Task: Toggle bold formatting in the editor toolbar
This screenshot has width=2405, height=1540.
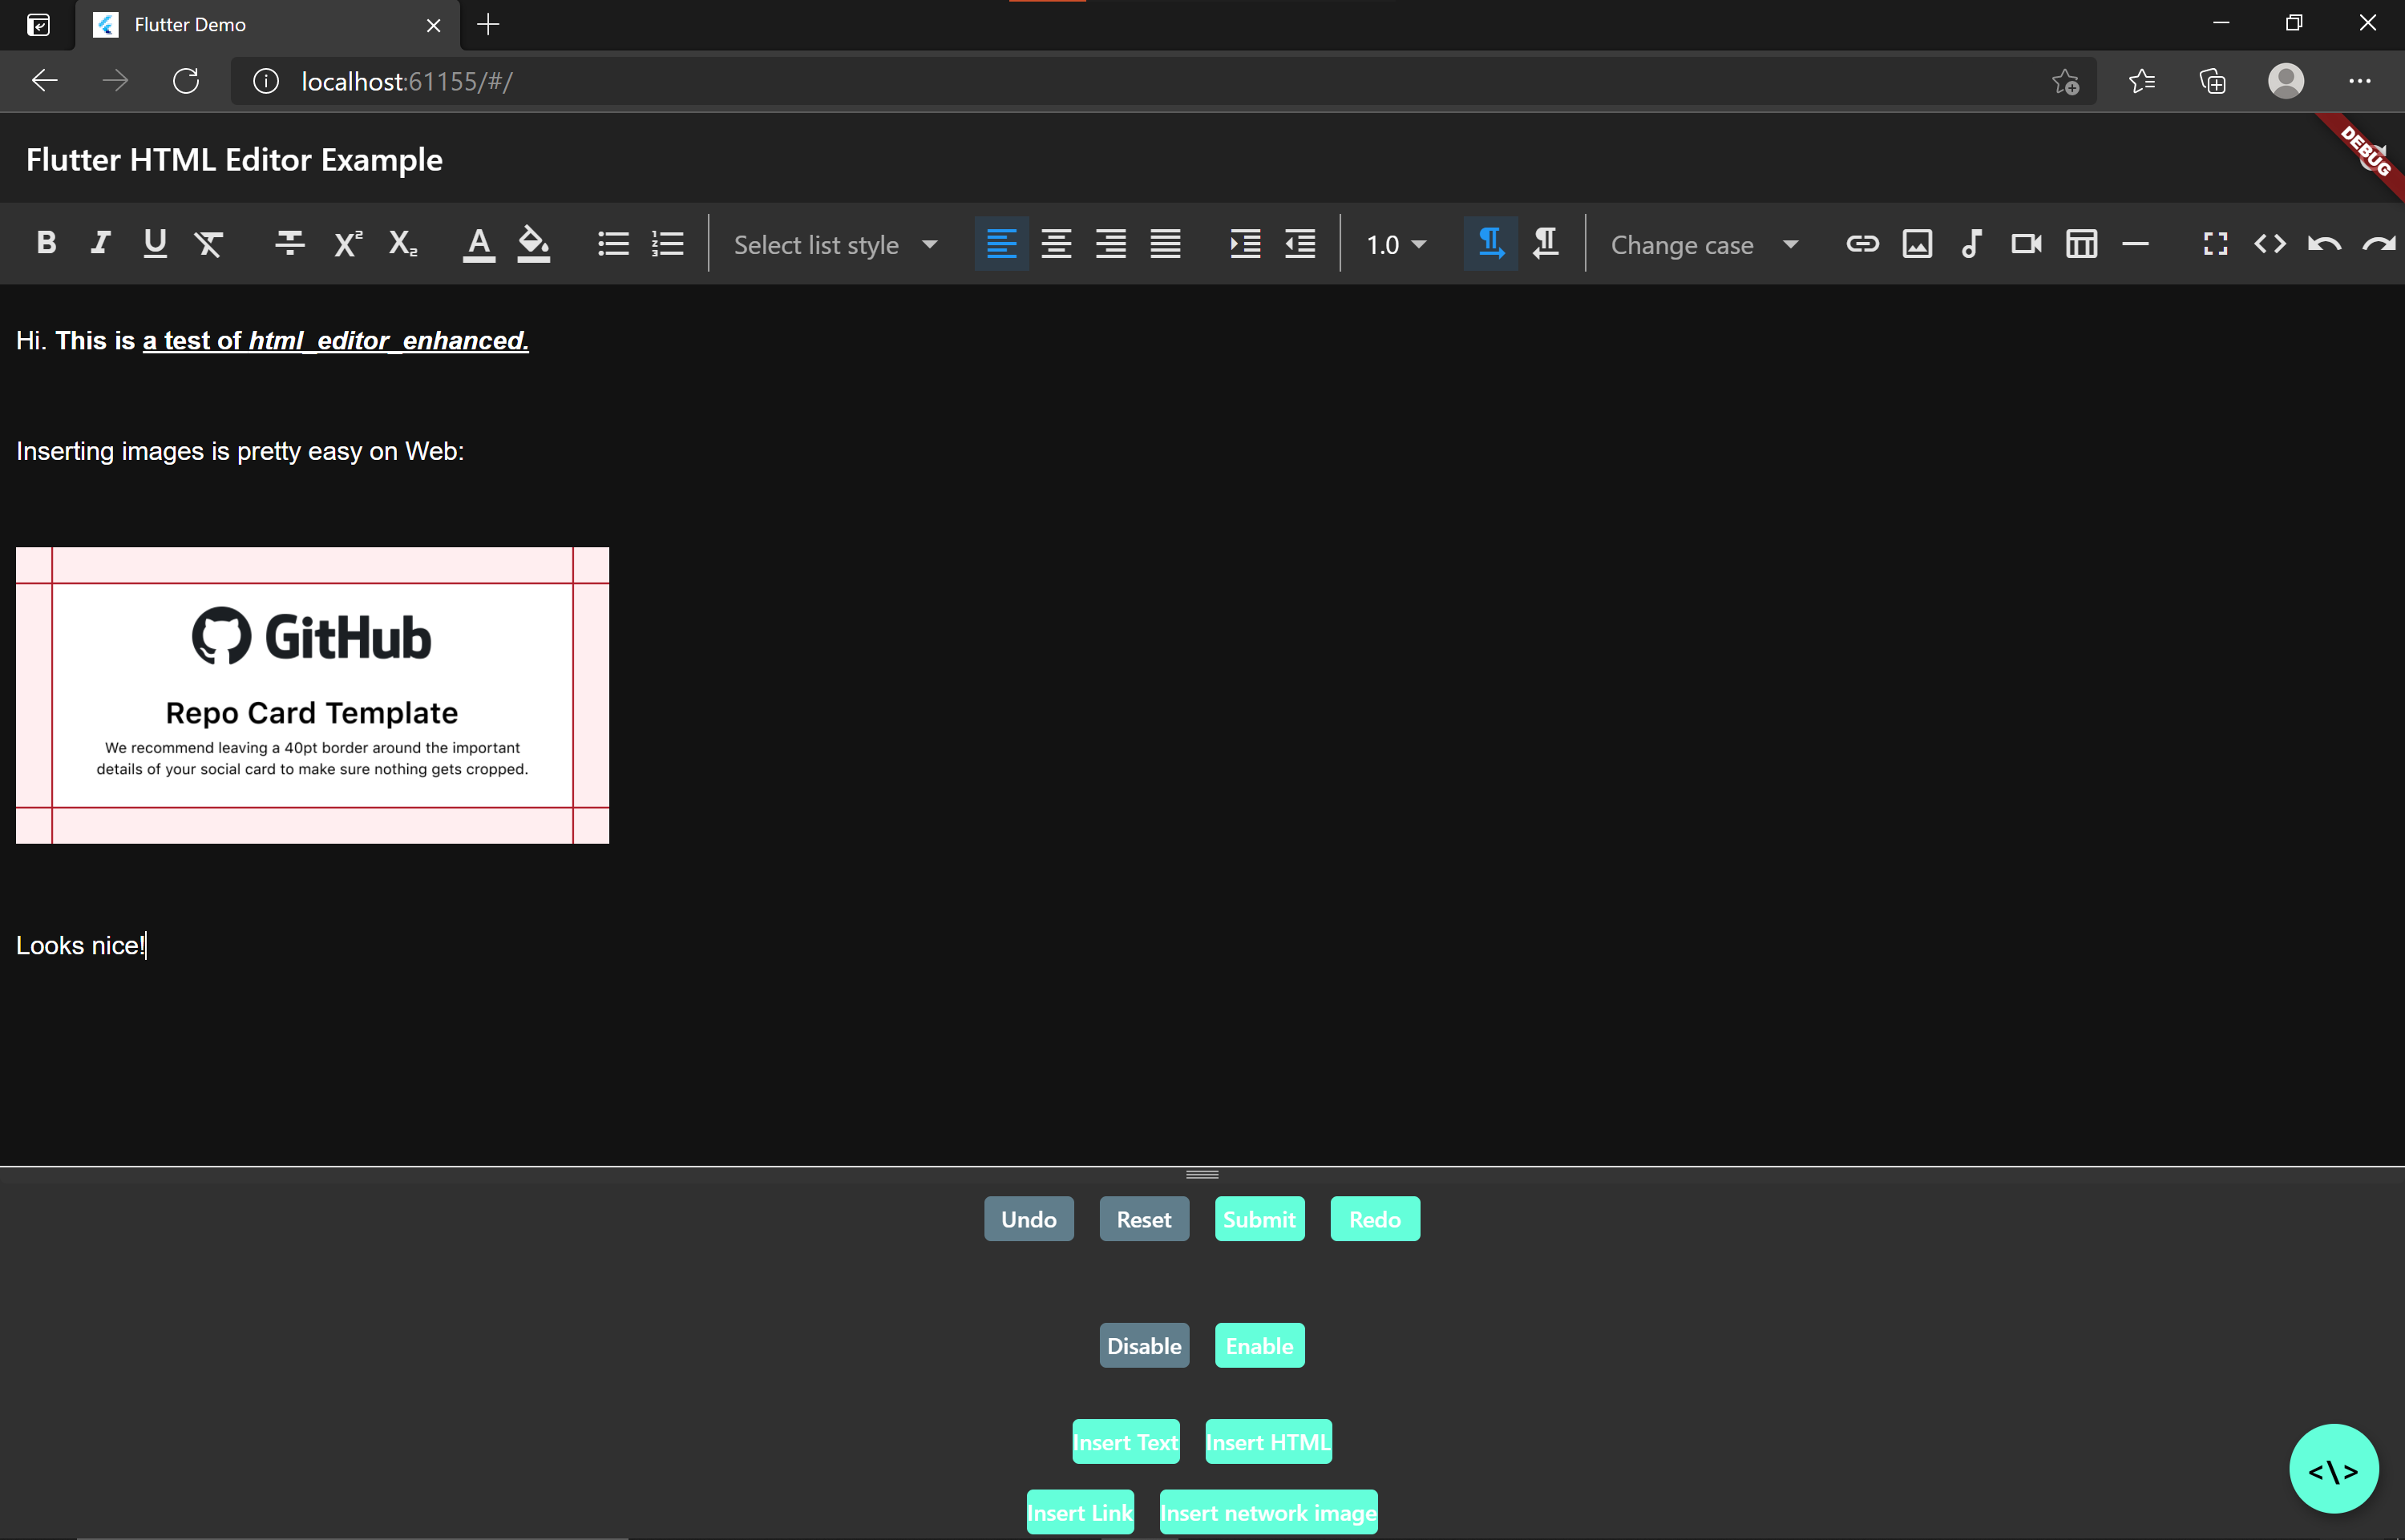Action: pyautogui.click(x=46, y=243)
